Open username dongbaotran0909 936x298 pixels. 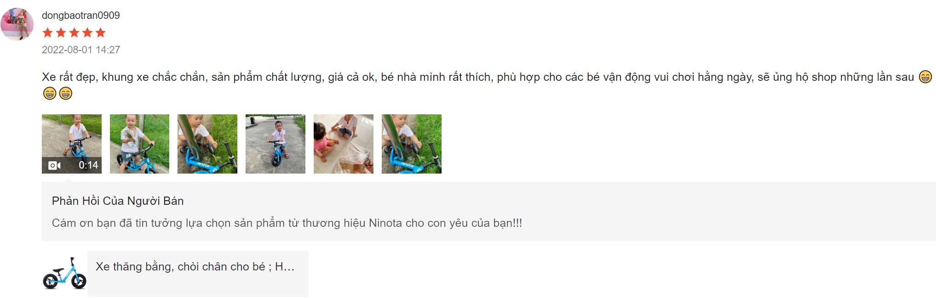coord(81,15)
